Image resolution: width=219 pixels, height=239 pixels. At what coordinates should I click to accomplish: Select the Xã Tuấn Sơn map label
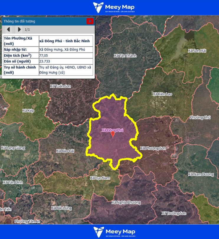tap(61, 86)
